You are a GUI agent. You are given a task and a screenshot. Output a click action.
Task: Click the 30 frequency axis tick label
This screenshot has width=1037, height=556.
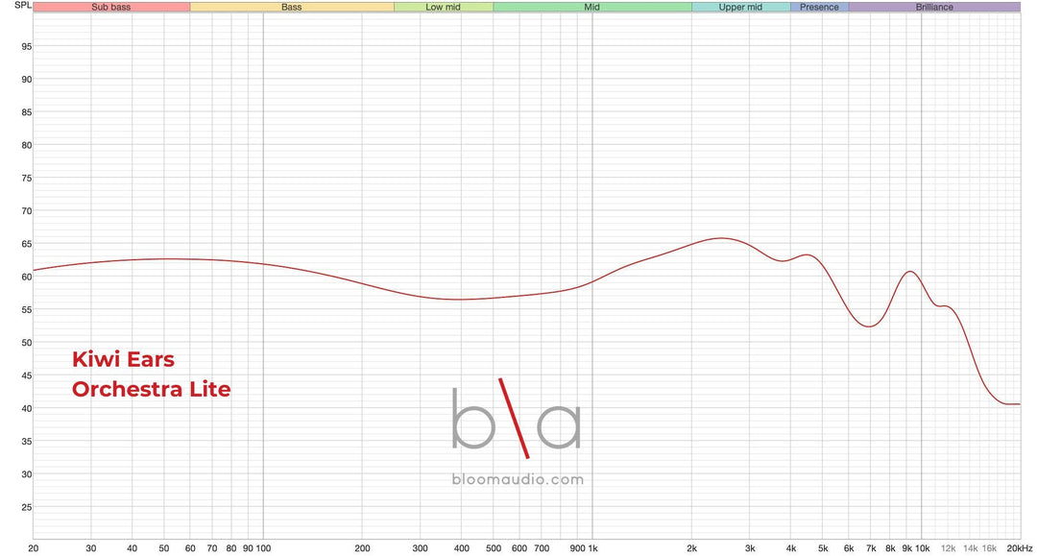(91, 548)
